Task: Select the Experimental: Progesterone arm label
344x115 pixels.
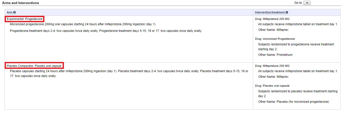Action: click(x=25, y=19)
